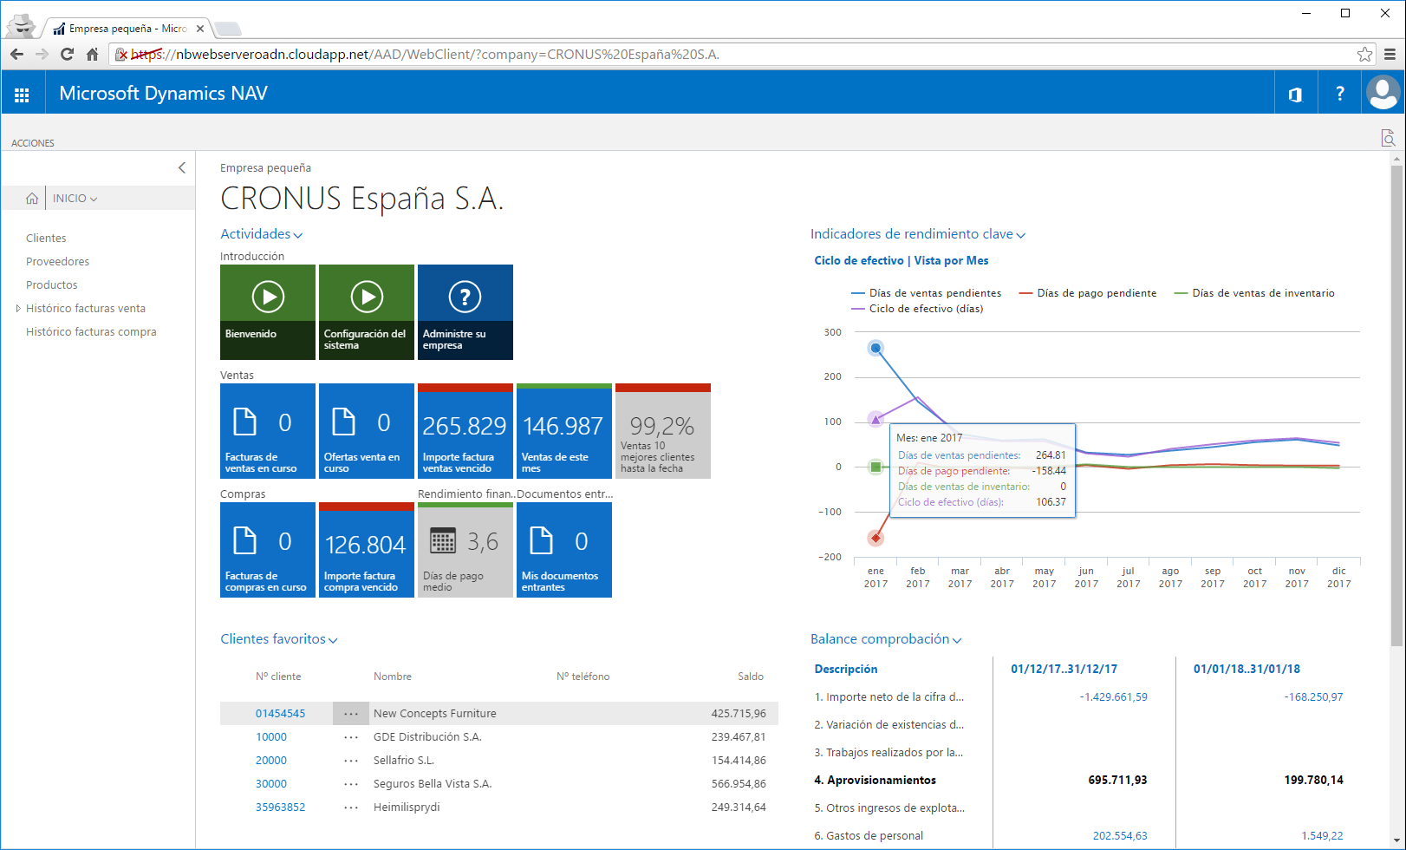
Task: Open customer number 30000 link
Action: [271, 784]
